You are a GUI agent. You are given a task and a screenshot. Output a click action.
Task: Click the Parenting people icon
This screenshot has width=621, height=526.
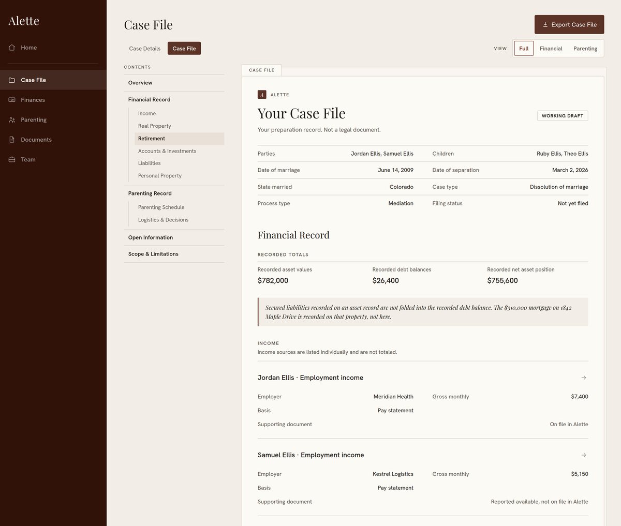tap(12, 120)
